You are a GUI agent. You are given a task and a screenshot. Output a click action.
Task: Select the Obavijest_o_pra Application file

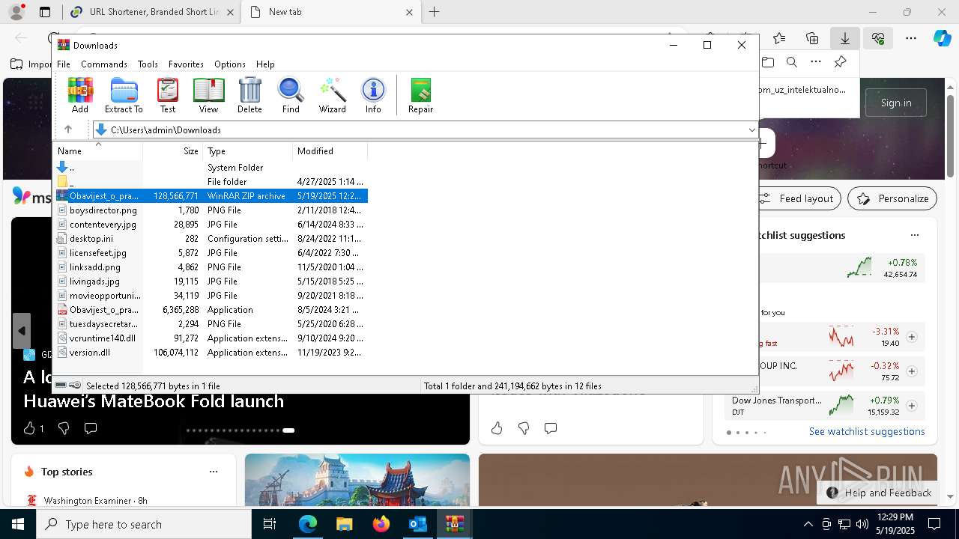pos(211,310)
